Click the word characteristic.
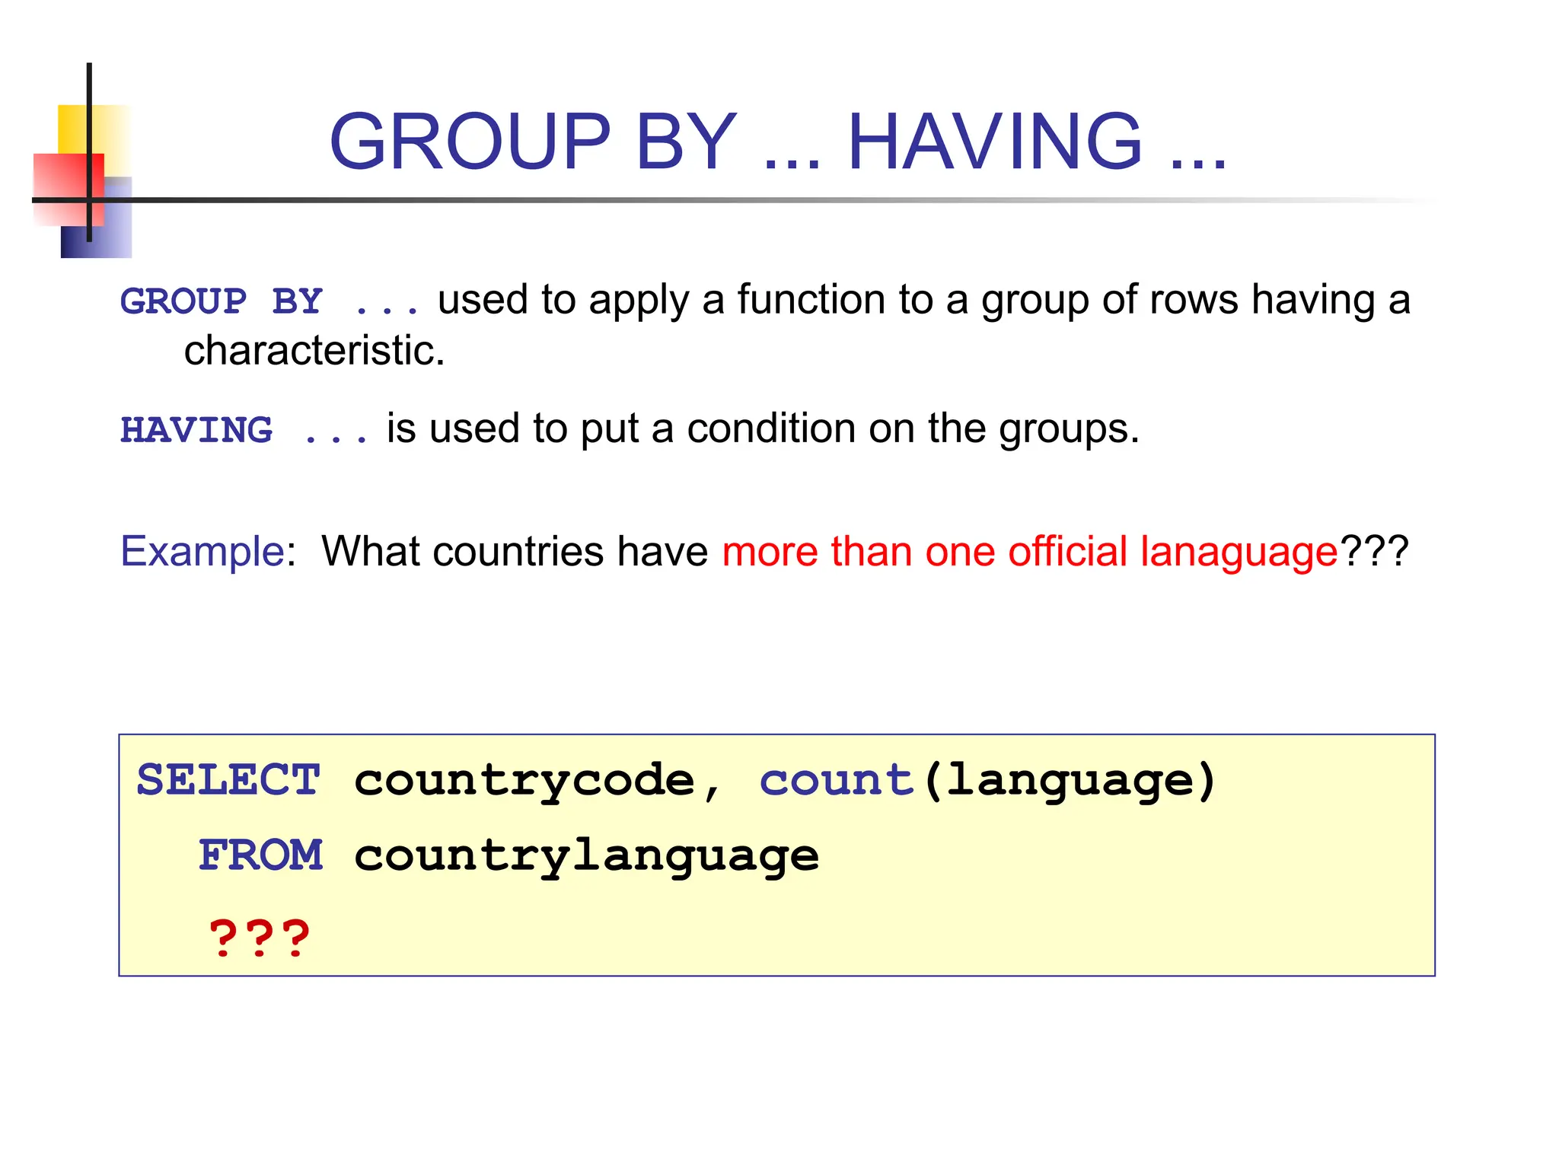Viewport: 1559px width, 1169px height. pos(314,351)
